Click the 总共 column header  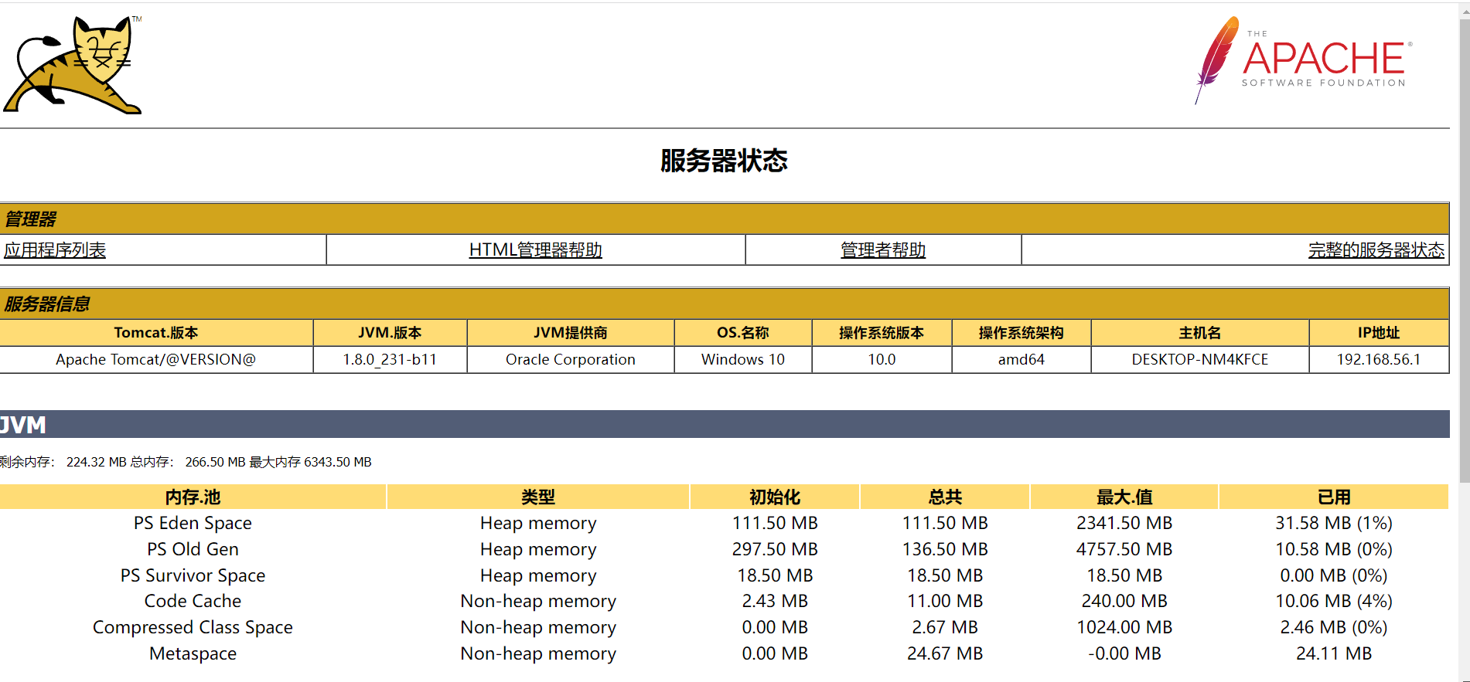(945, 497)
